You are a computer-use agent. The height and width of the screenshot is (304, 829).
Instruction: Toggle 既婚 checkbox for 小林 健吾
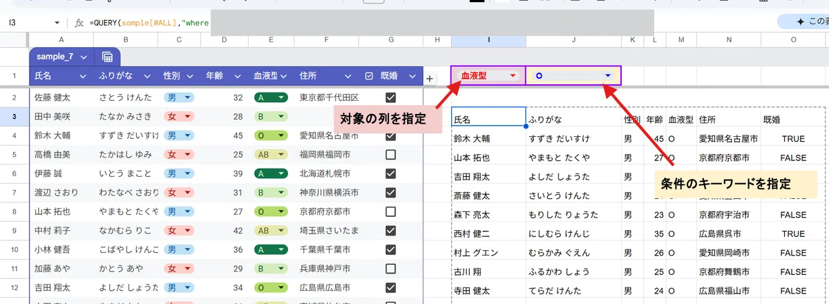(x=390, y=249)
